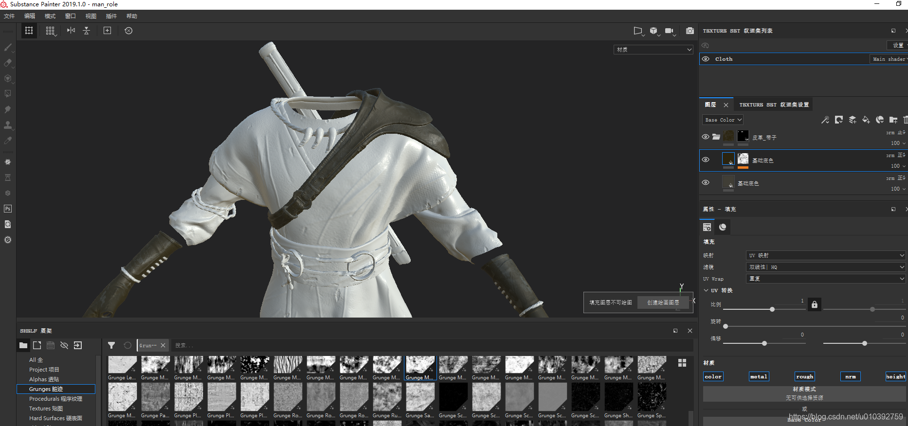Click the shelf filter funnel icon
Viewport: 908px width, 426px height.
pos(111,345)
